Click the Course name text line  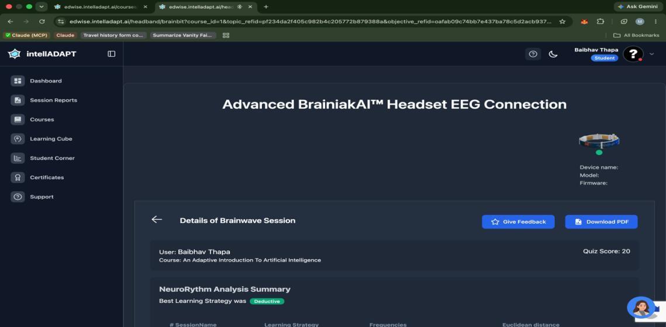click(240, 260)
